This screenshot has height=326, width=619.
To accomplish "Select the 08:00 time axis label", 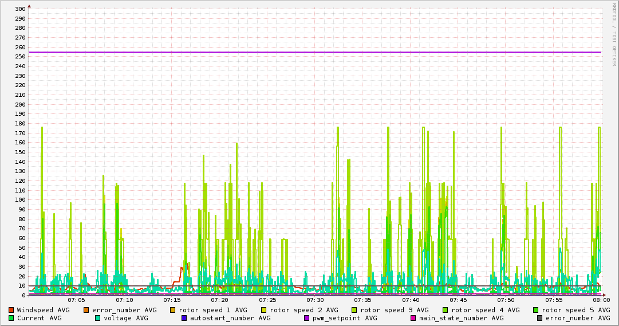I will (601, 300).
